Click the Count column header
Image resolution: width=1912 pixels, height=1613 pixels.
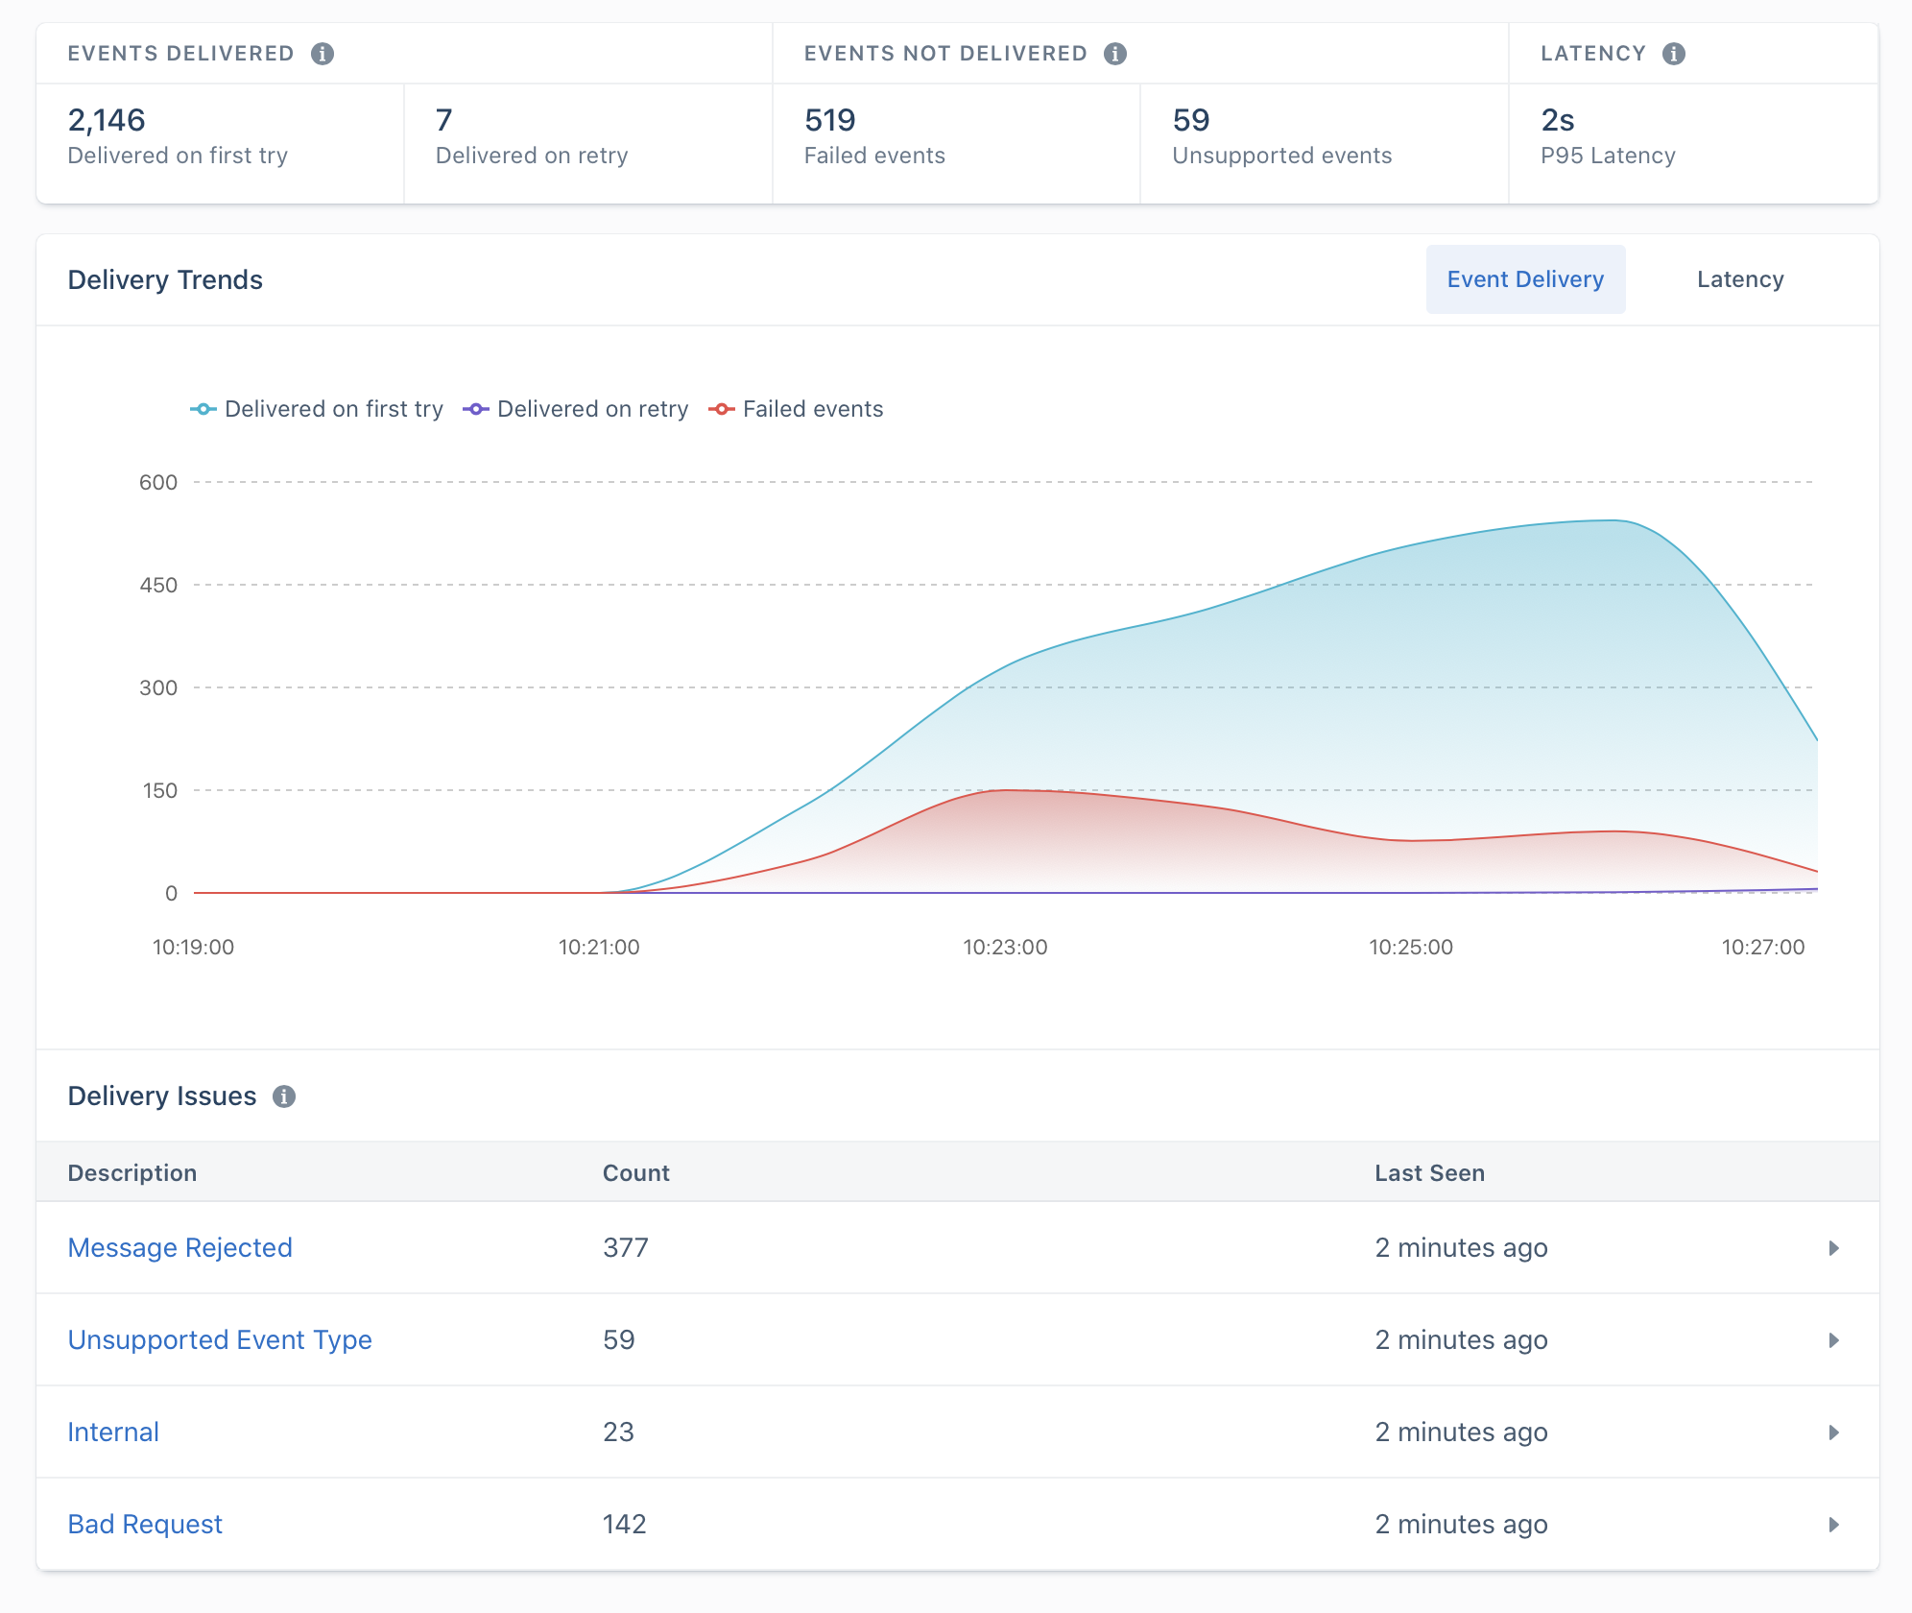(x=635, y=1172)
